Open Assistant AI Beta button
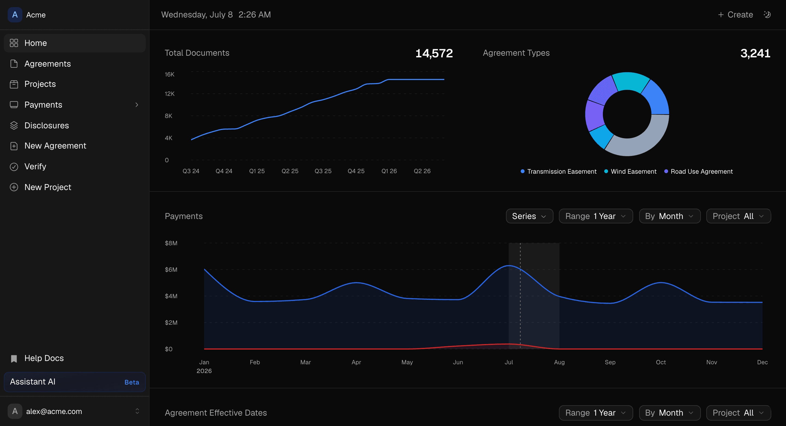This screenshot has height=426, width=786. pos(75,382)
